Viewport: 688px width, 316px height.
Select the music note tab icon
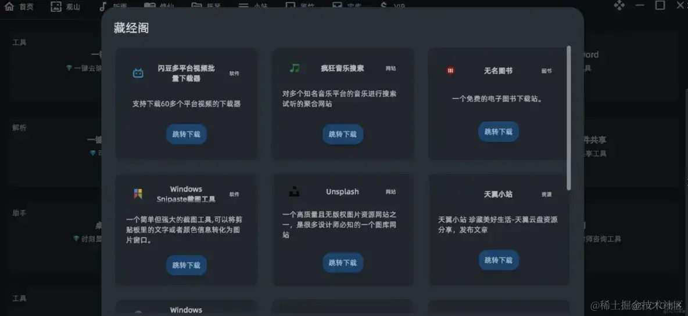[103, 6]
